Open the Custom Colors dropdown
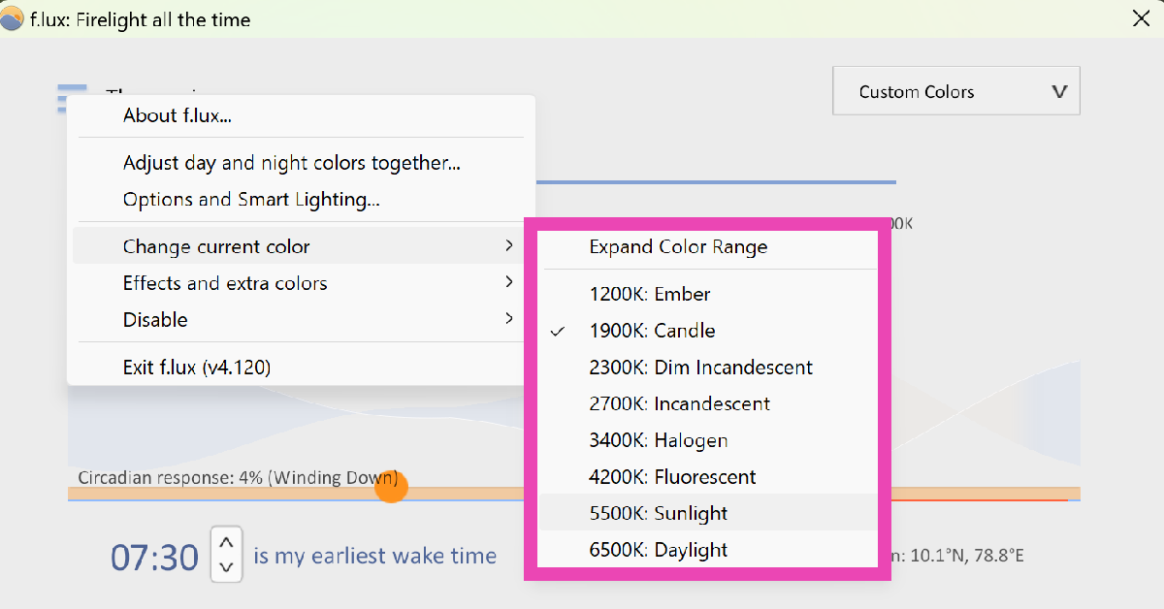Viewport: 1164px width, 609px height. pos(955,91)
